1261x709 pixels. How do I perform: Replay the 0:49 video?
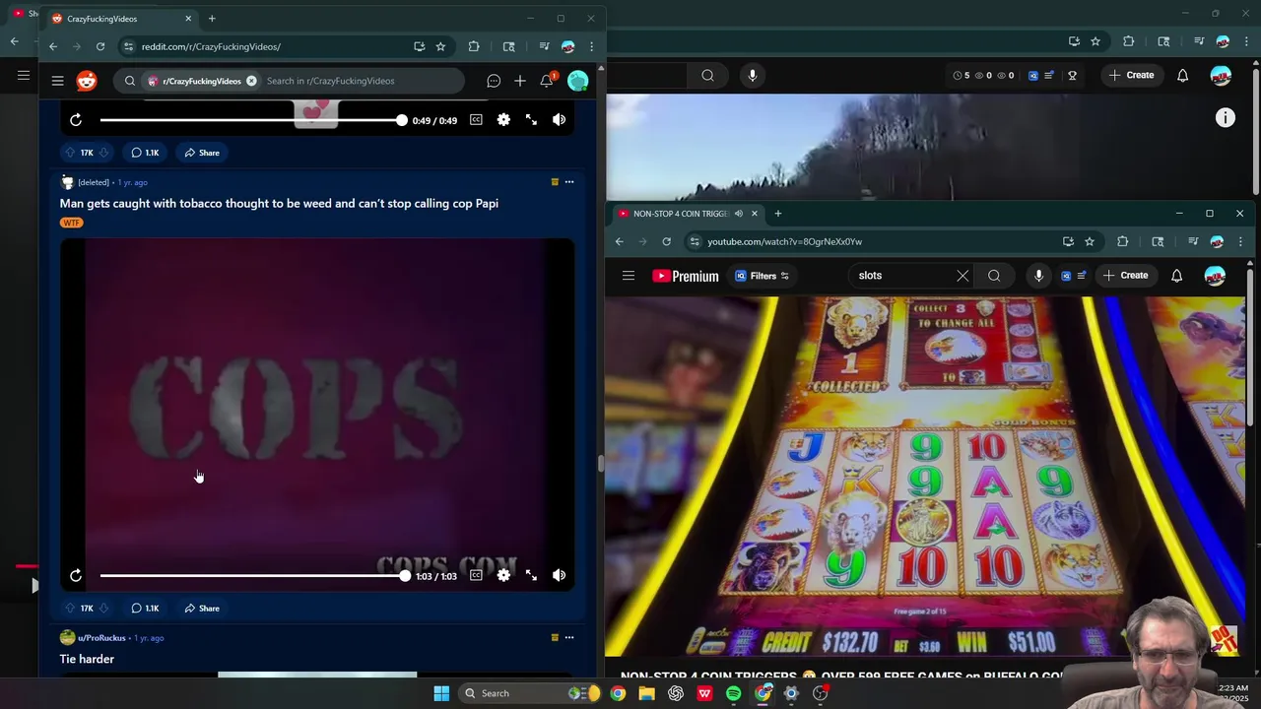(x=76, y=120)
